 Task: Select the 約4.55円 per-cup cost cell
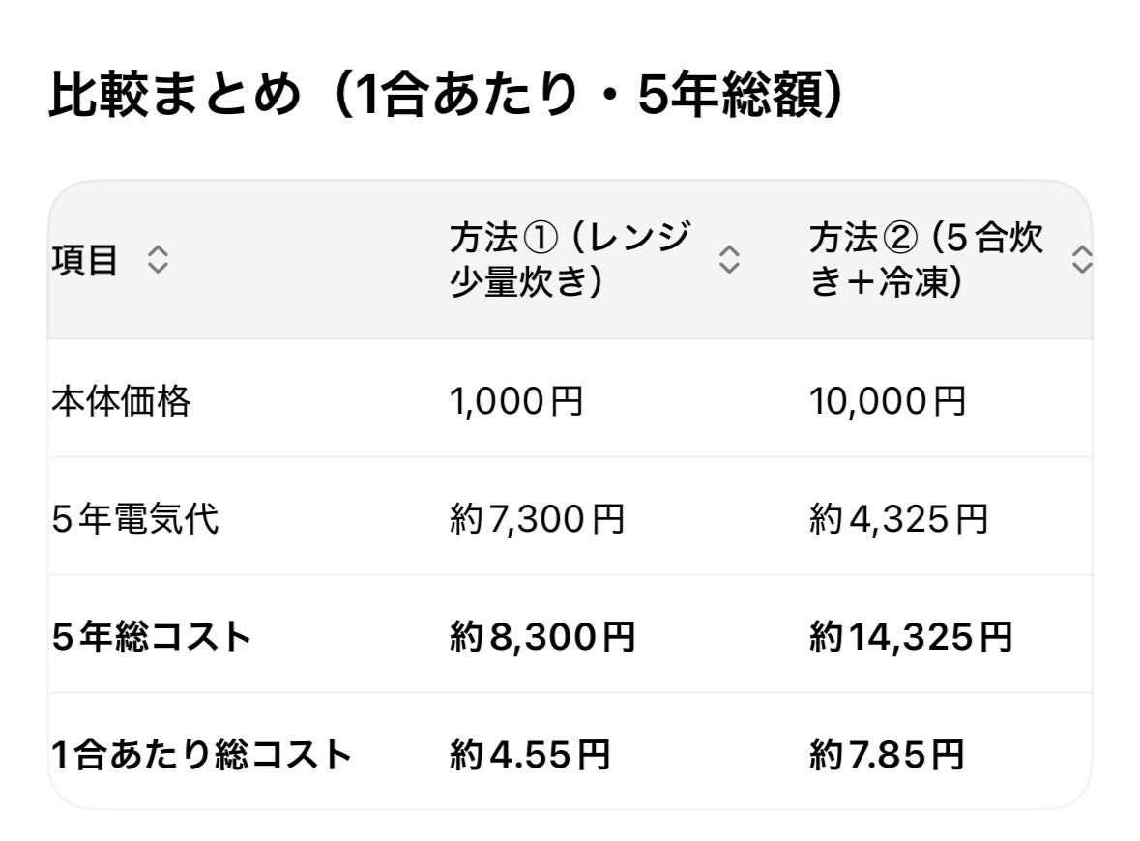coord(530,755)
